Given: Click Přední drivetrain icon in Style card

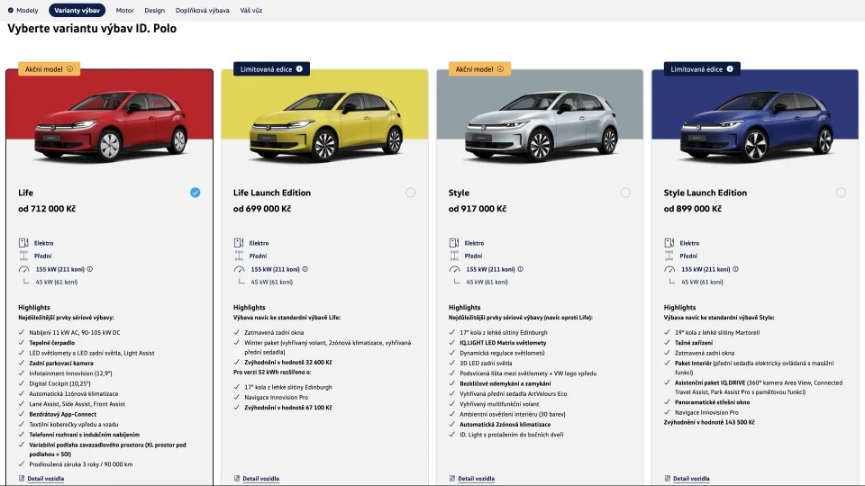Looking at the screenshot, I should coord(453,256).
